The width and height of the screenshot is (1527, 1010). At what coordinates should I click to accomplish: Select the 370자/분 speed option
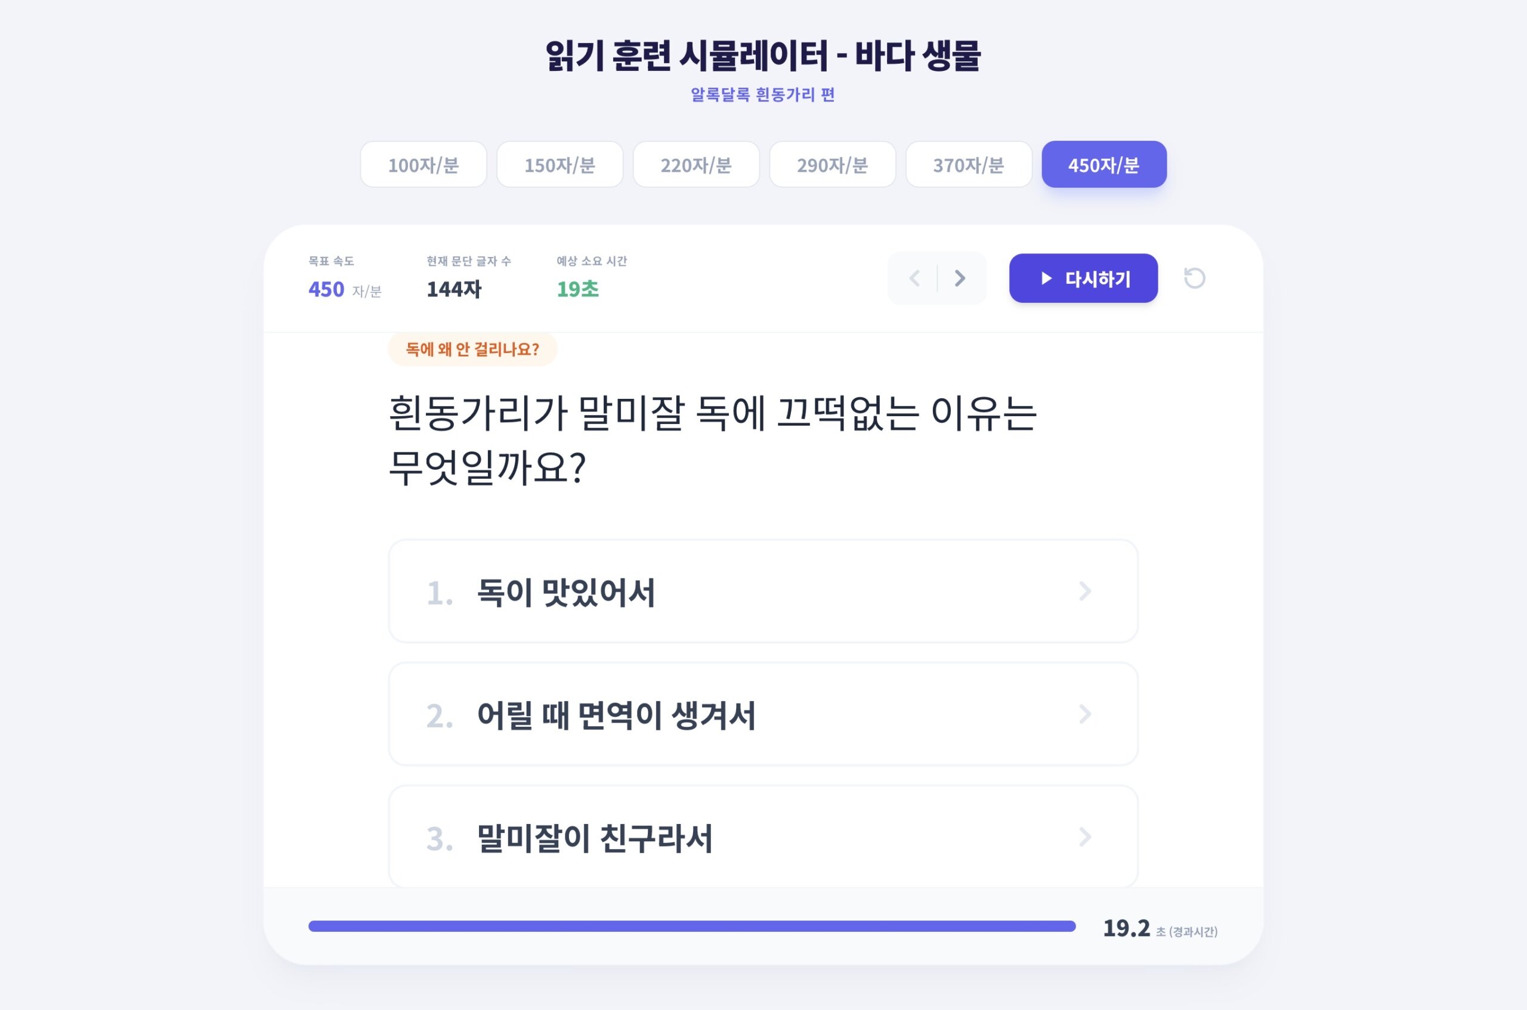(969, 165)
